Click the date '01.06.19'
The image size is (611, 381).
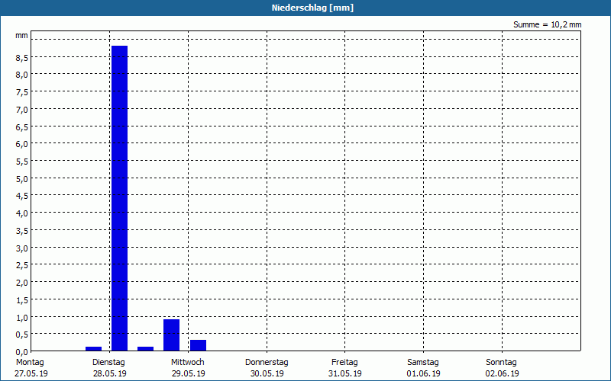pos(424,373)
